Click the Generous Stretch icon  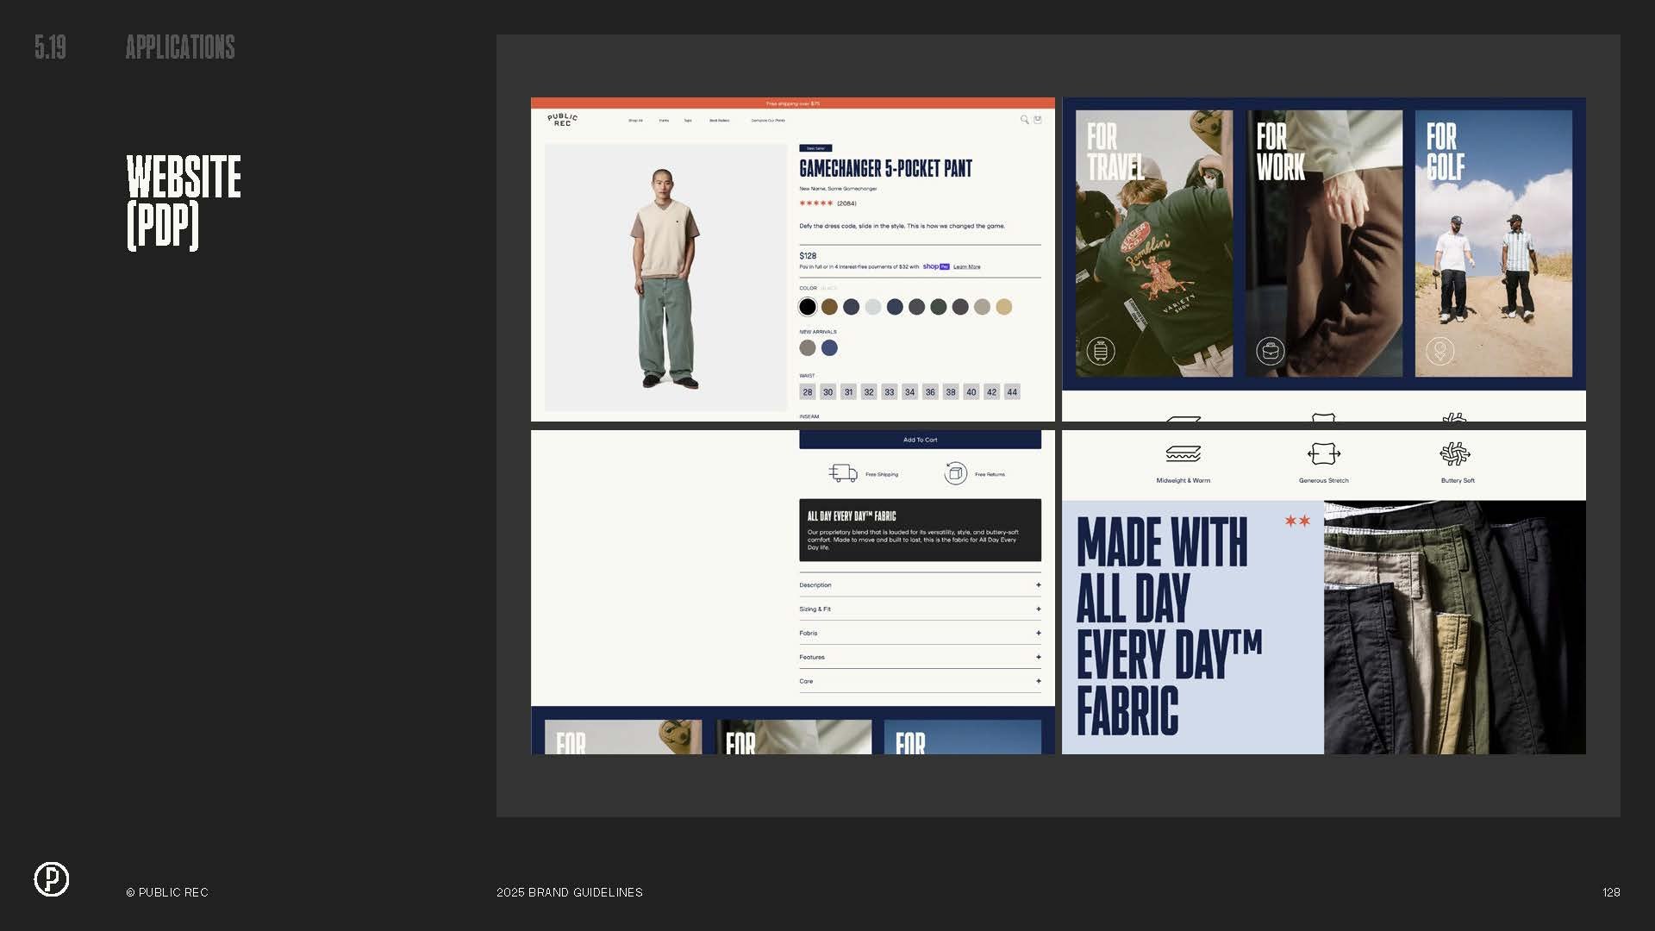1324,453
